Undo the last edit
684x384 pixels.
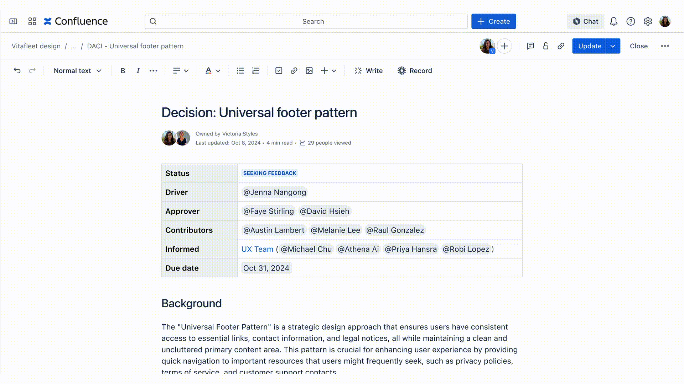click(x=17, y=70)
